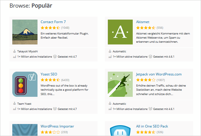Click the rating count (556)
The width and height of the screenshot is (201, 136).
(160, 28)
